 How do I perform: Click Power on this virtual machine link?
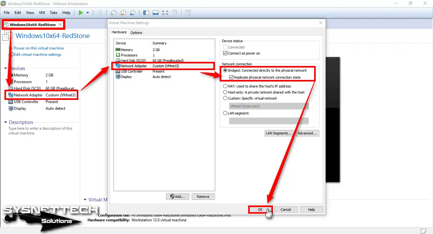tap(39, 48)
